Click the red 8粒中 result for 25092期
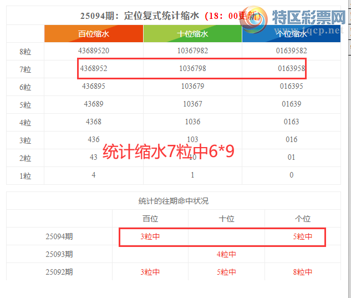 tap(302, 272)
